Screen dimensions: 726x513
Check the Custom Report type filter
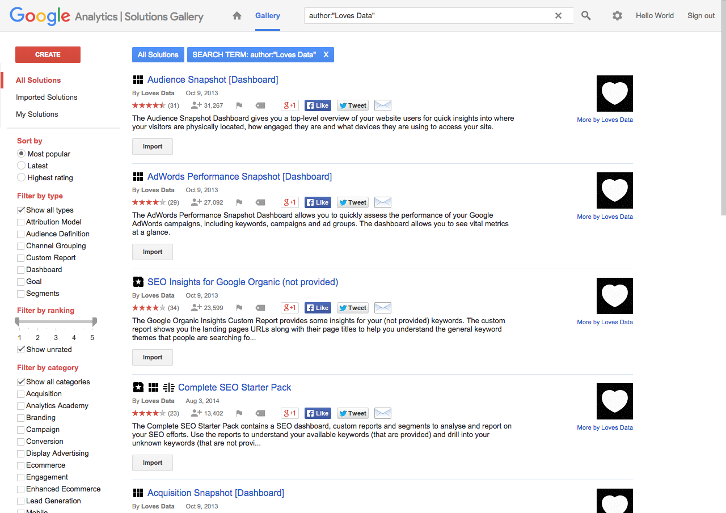(21, 258)
